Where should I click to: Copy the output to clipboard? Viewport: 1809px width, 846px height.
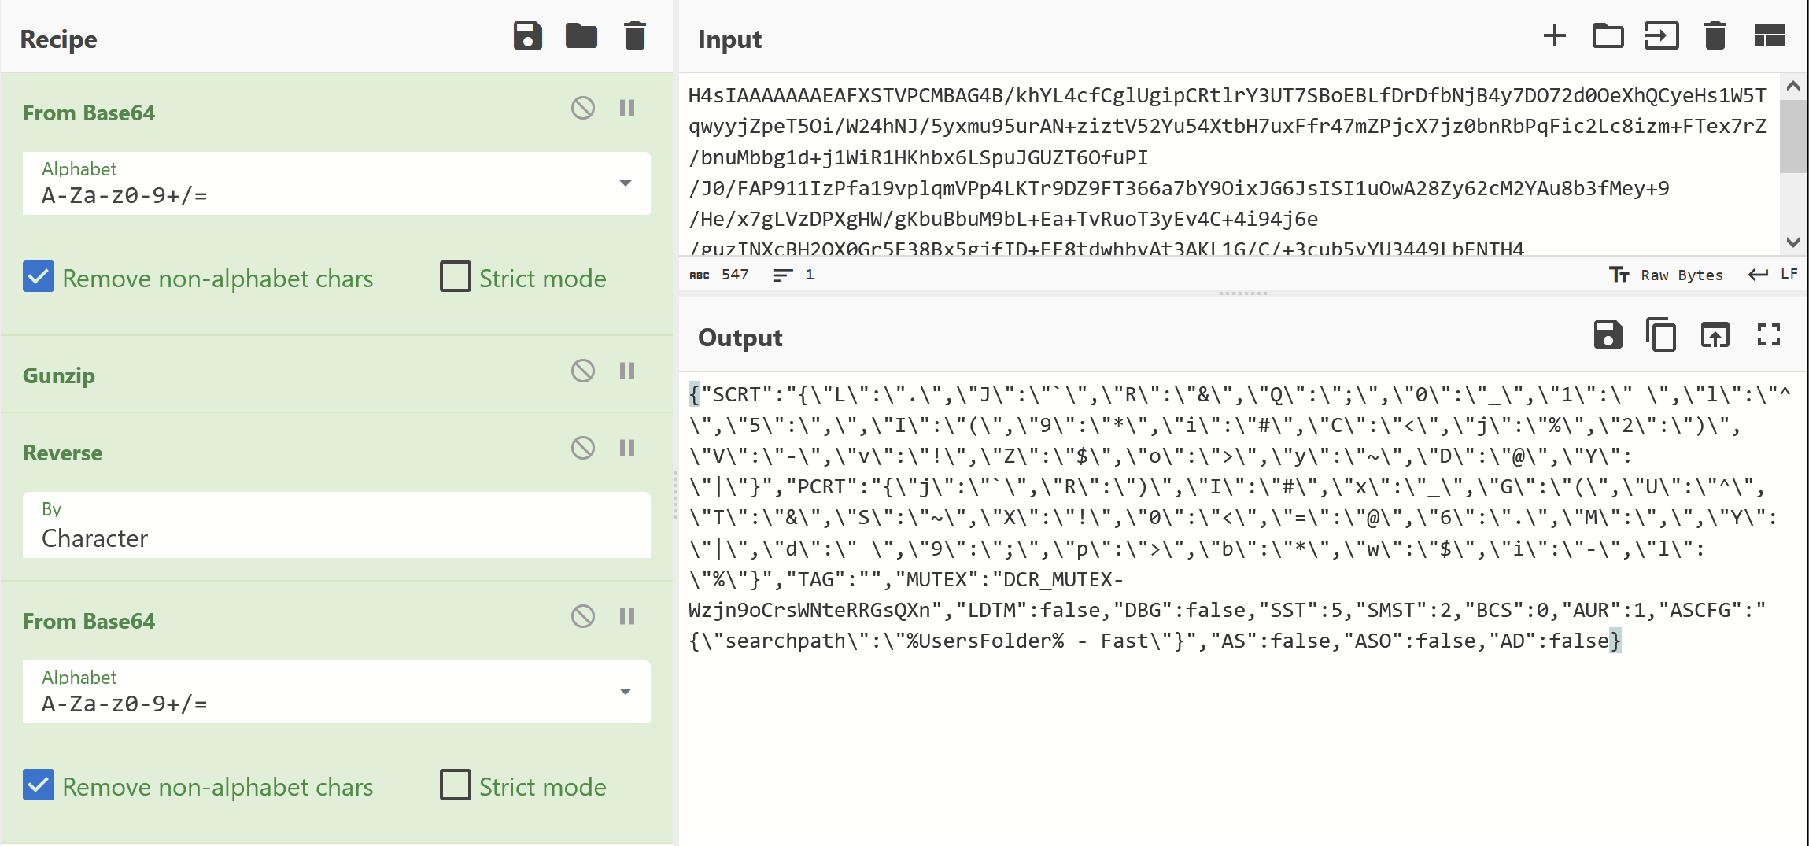pyautogui.click(x=1661, y=335)
